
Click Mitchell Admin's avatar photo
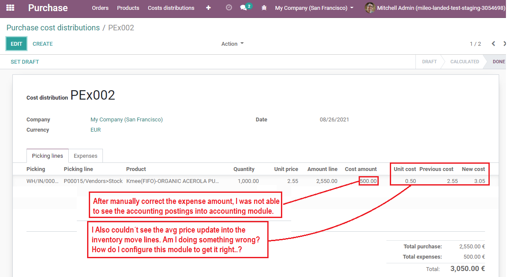(370, 8)
